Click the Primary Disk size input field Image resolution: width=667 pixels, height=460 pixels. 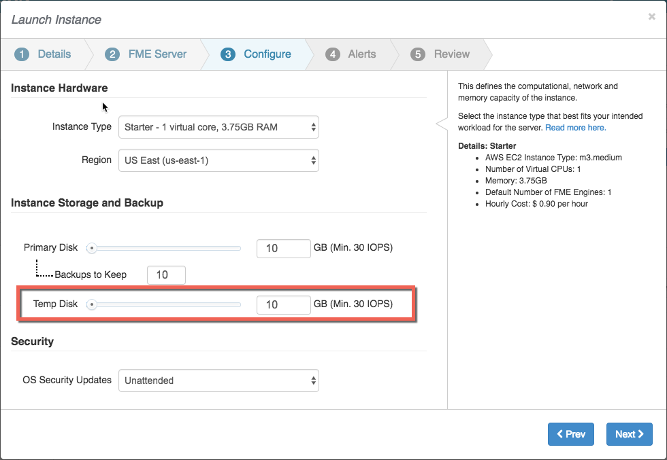tap(284, 249)
